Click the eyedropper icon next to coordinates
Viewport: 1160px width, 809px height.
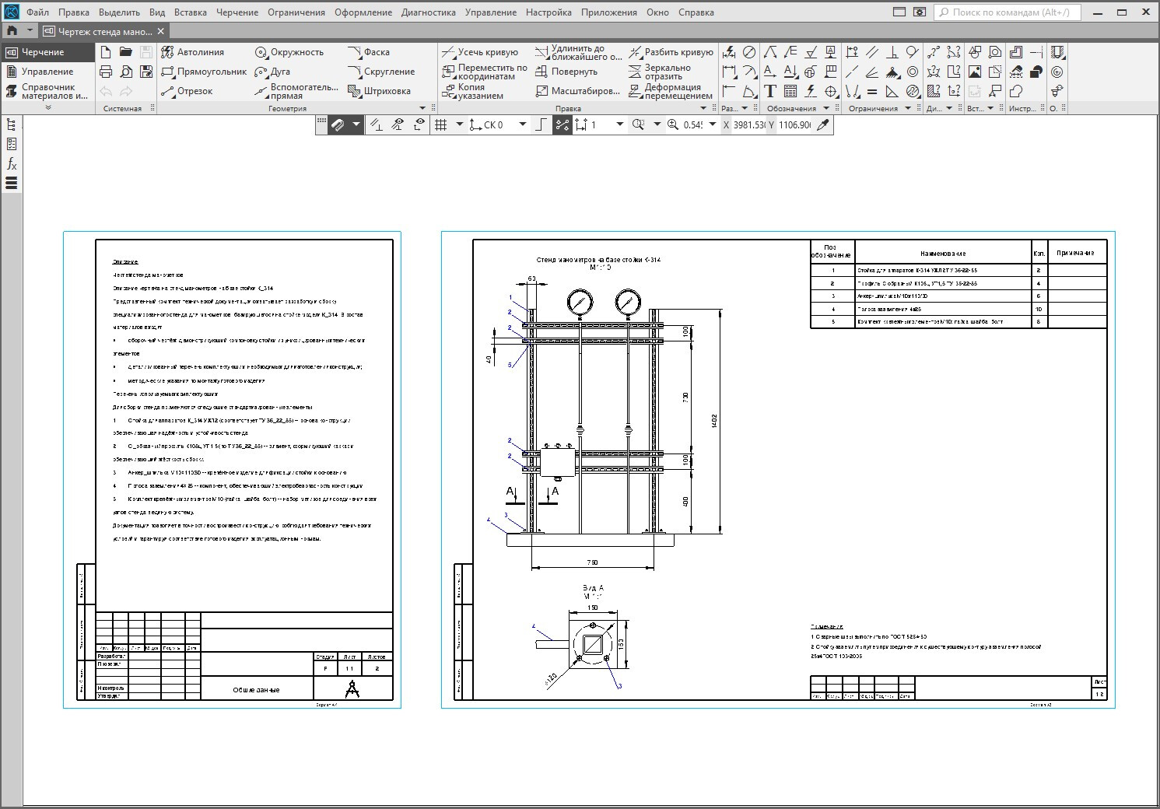(x=823, y=124)
